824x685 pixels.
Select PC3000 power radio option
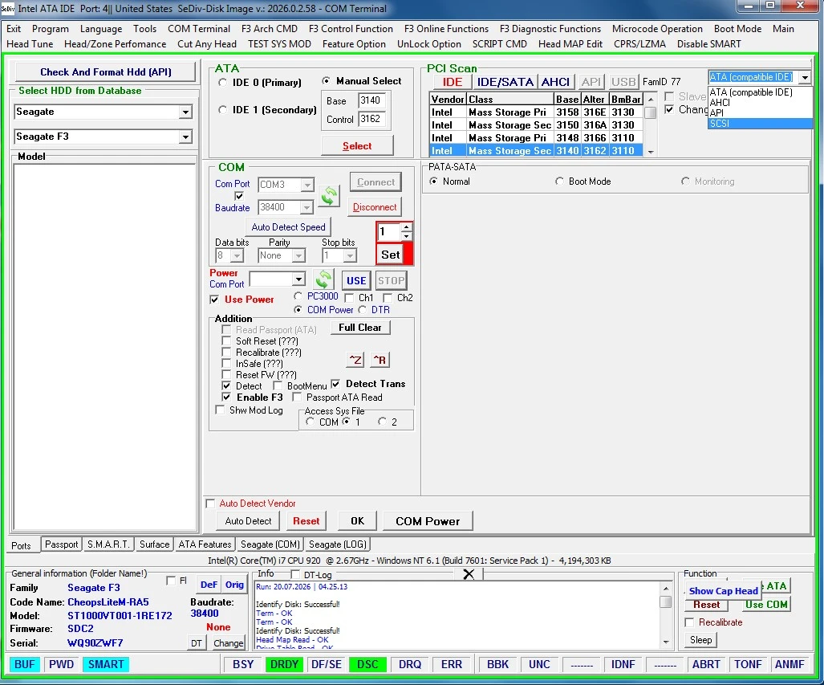click(x=298, y=296)
